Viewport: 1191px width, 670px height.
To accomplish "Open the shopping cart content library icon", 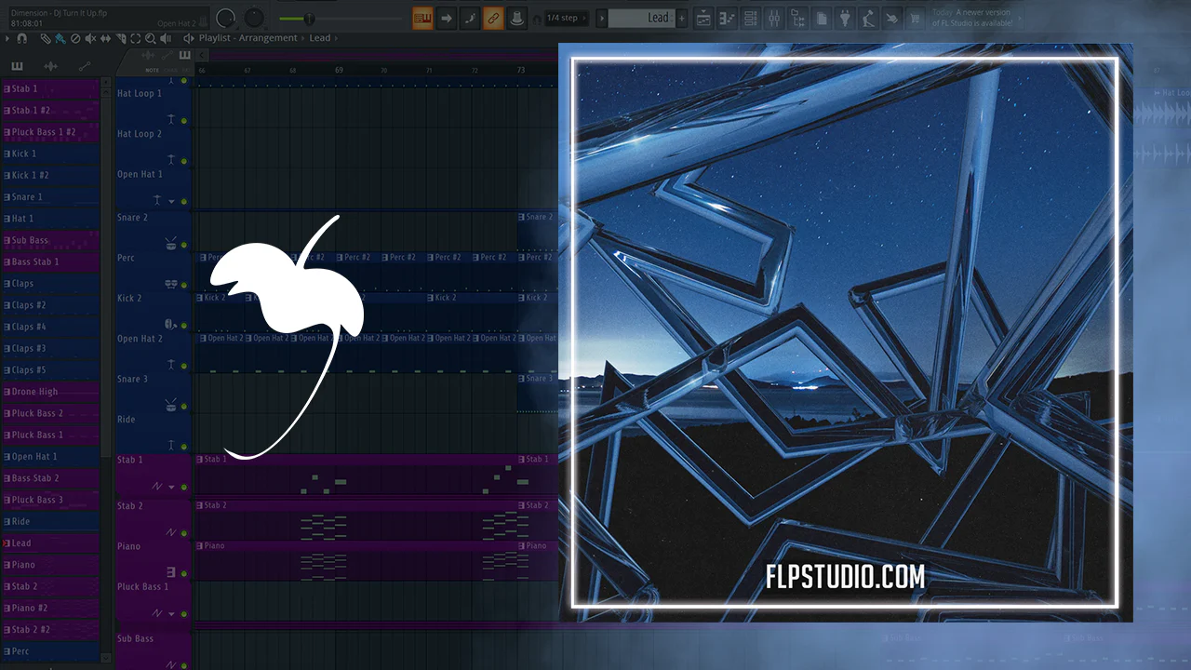I will [916, 18].
